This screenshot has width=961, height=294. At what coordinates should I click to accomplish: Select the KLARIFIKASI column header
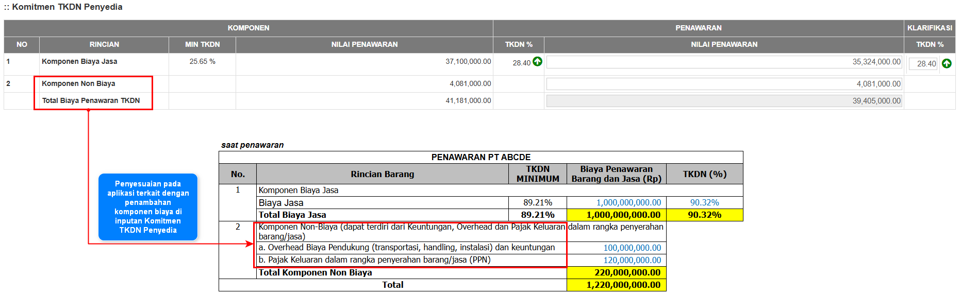(x=930, y=28)
